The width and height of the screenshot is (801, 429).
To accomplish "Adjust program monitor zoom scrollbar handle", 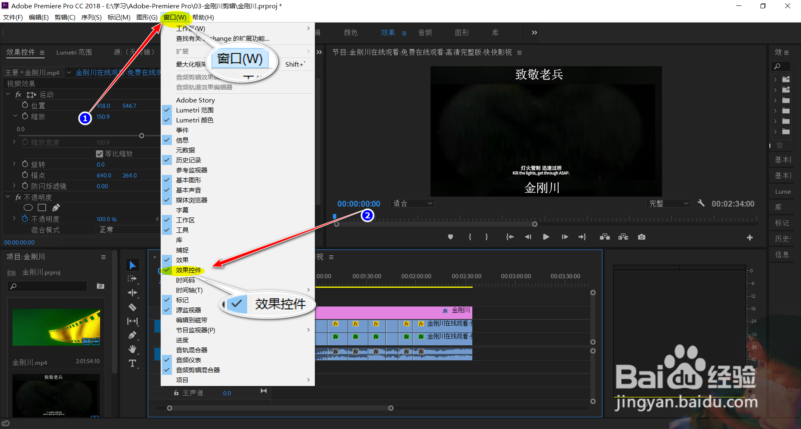I will [x=535, y=224].
